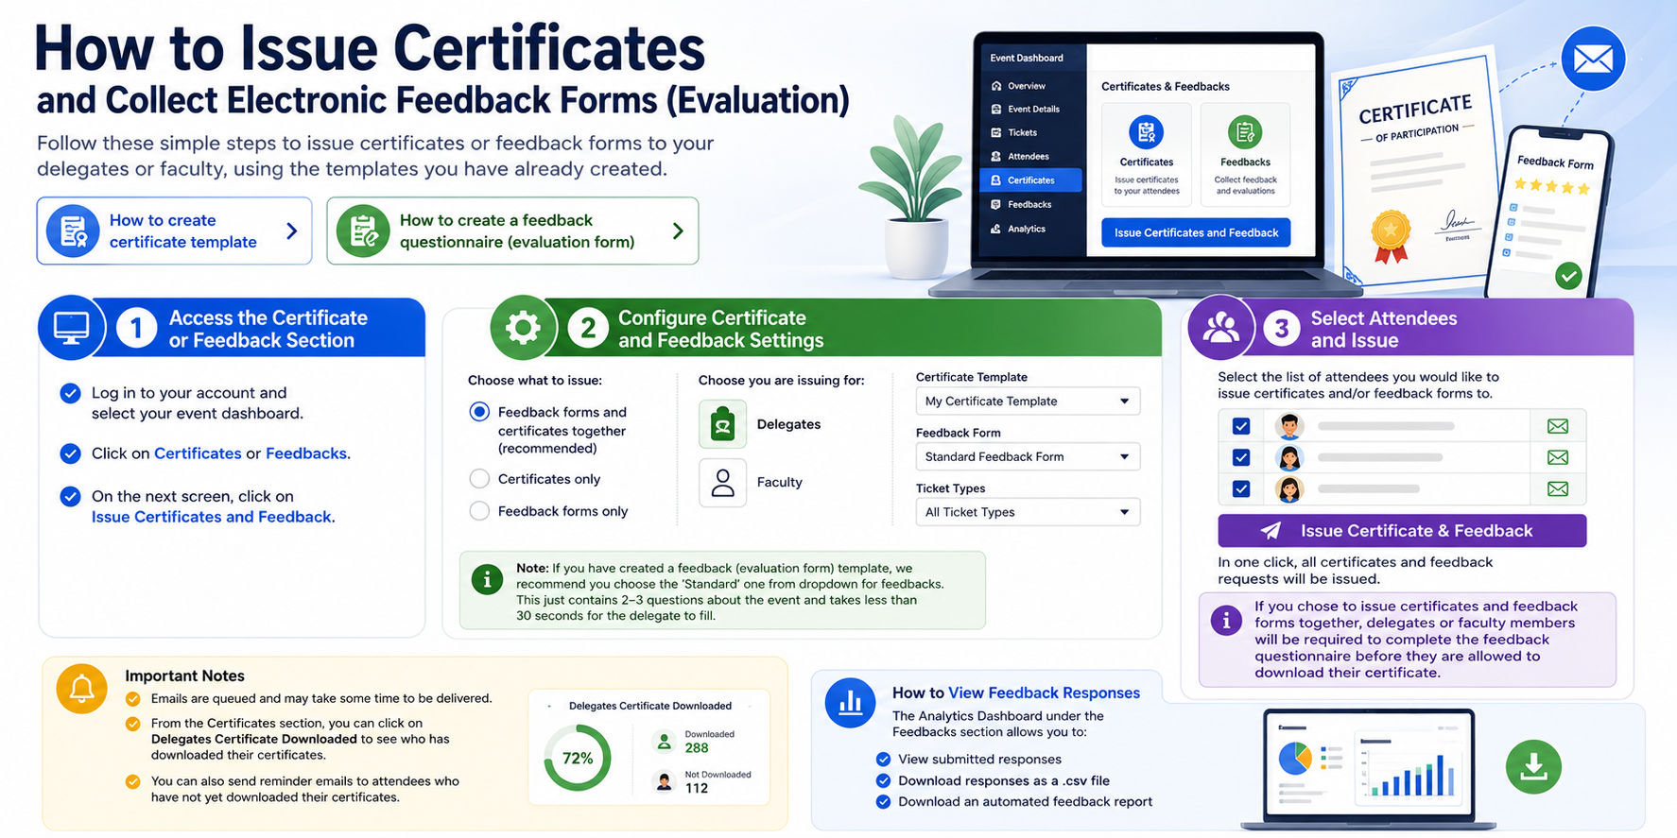The image size is (1677, 838).
Task: Click the blue monitor icon beside step 1
Action: click(x=72, y=328)
